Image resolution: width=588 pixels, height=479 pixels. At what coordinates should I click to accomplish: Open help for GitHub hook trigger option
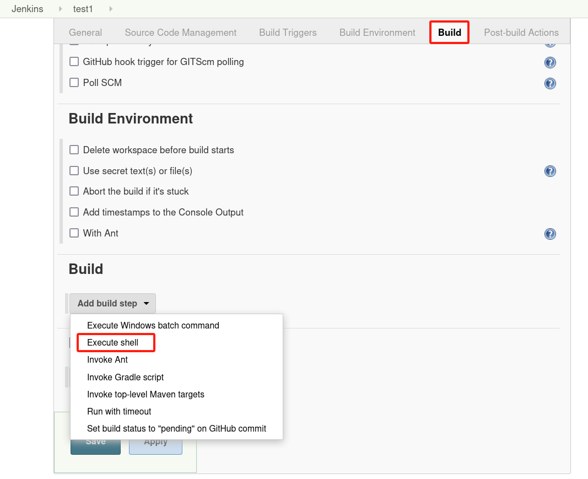[549, 62]
